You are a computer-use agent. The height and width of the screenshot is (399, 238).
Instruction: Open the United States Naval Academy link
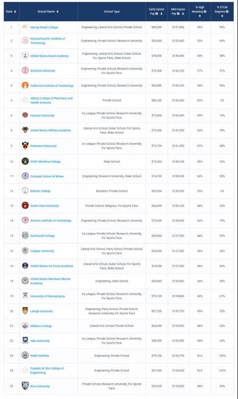click(49, 56)
